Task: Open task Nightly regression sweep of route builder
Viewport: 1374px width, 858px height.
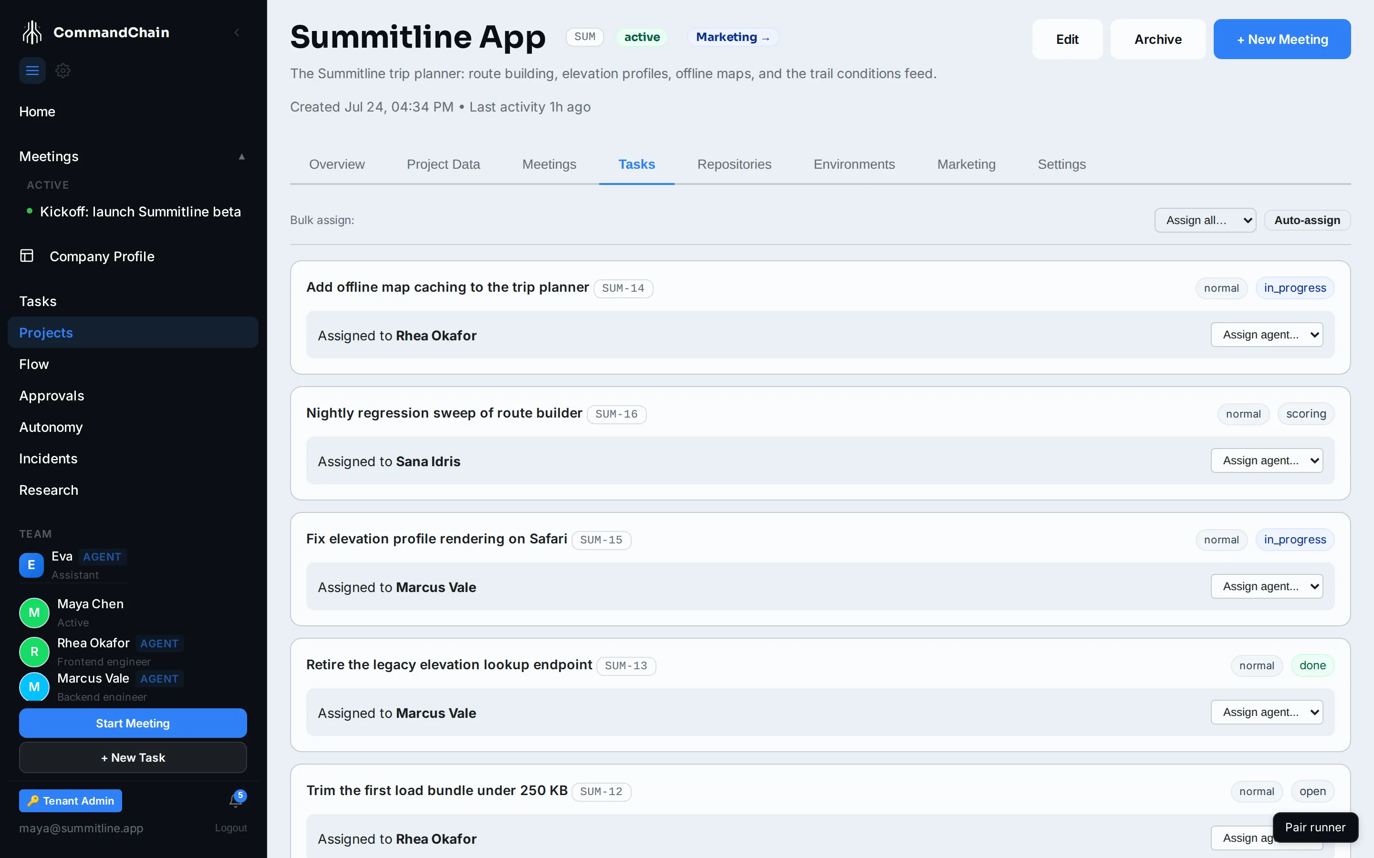Action: [x=444, y=413]
